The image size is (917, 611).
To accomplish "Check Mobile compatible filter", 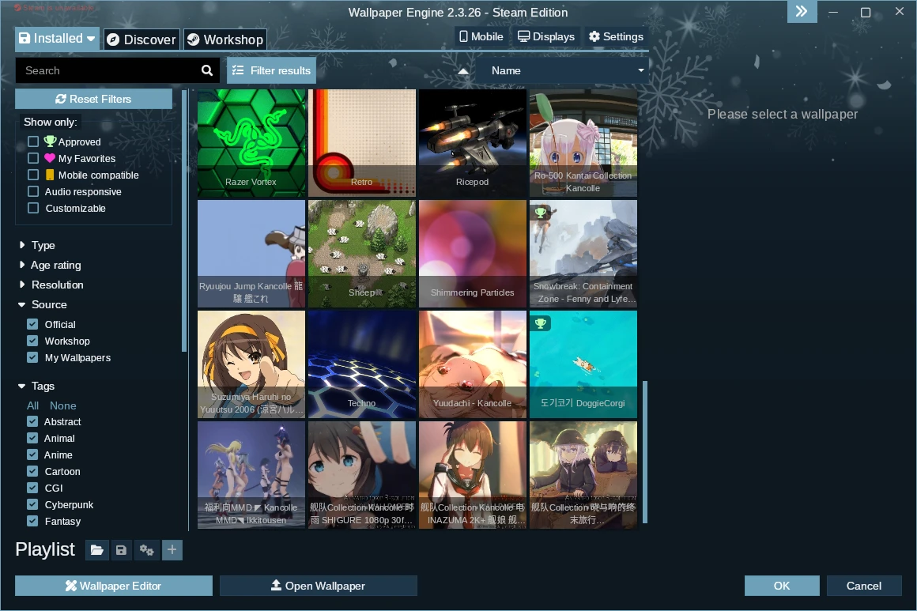I will (x=33, y=175).
